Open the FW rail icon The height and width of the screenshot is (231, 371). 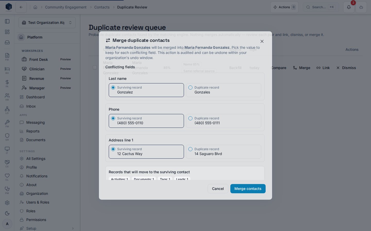(x=7, y=57)
